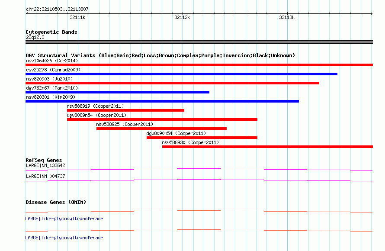Click the nsv820301 (Kim2009) label
This screenshot has width=385, height=251.
pyautogui.click(x=51, y=97)
